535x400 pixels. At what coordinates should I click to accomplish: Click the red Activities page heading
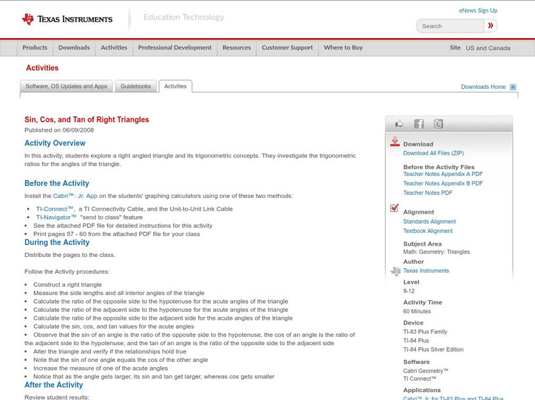pos(42,68)
